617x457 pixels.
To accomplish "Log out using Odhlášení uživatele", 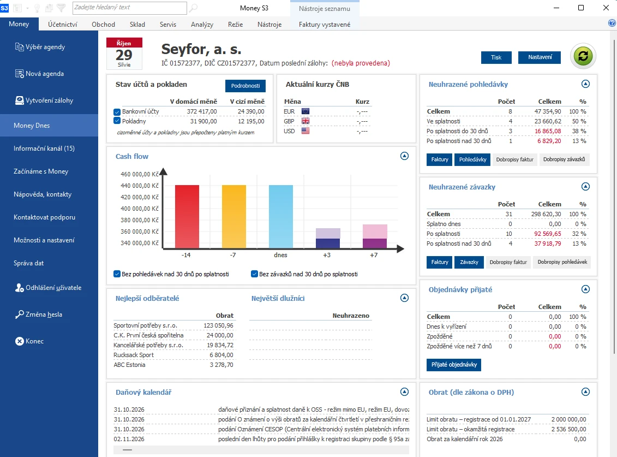I will coord(48,288).
